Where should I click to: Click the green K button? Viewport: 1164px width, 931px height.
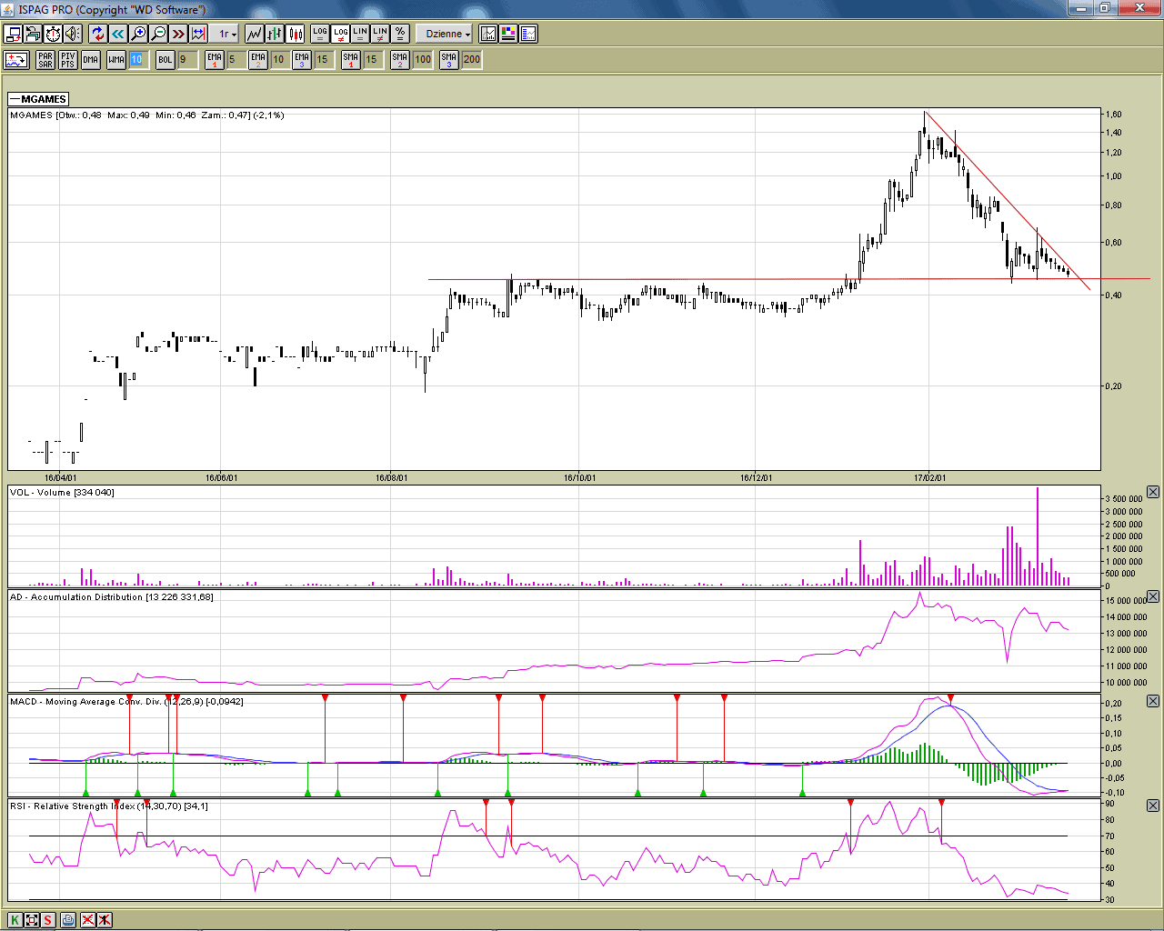coord(15,920)
